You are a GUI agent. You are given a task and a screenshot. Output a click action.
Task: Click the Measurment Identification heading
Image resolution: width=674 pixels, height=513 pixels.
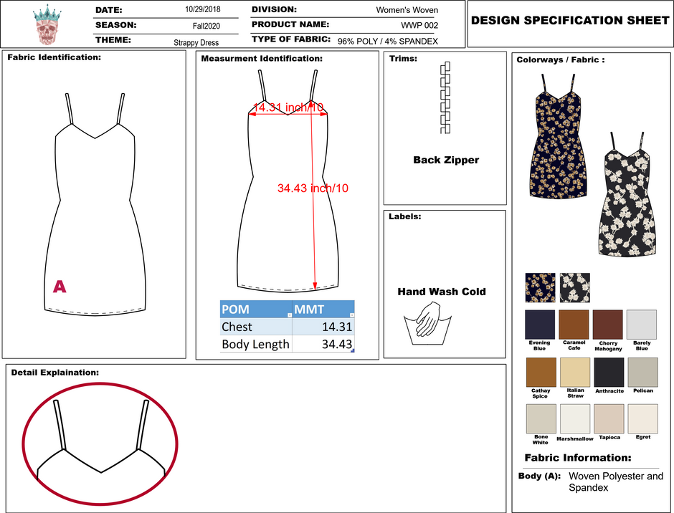coord(262,59)
